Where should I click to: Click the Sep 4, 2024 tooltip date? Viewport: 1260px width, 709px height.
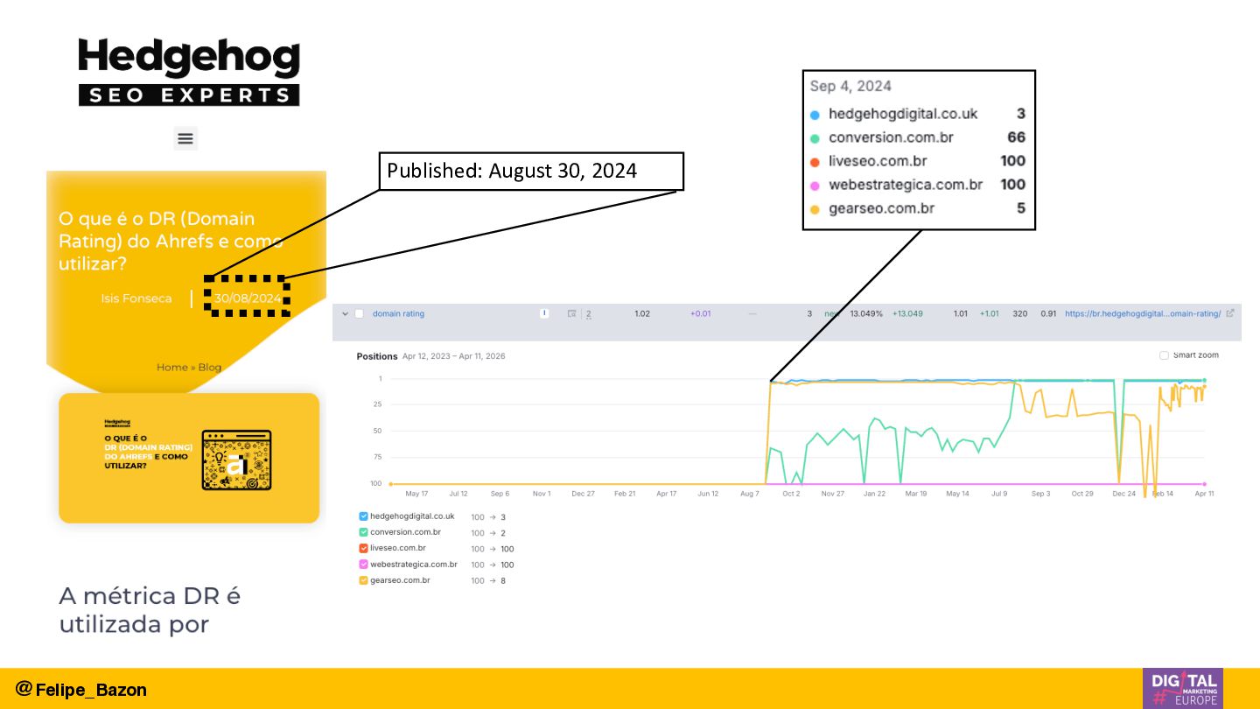point(850,86)
